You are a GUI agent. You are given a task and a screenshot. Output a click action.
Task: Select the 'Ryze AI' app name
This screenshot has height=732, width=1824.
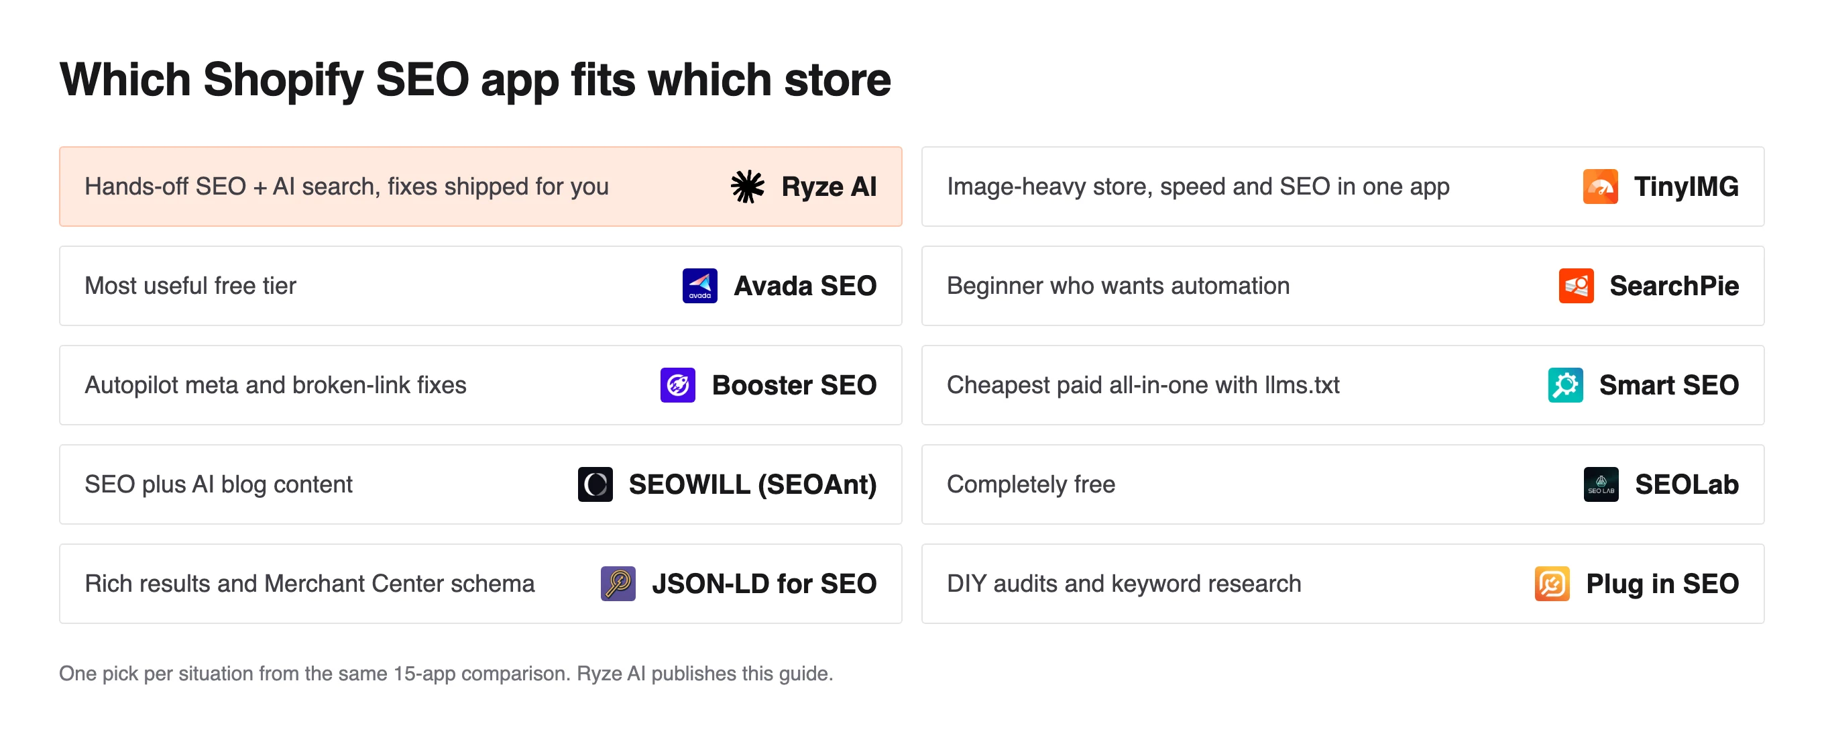click(829, 187)
